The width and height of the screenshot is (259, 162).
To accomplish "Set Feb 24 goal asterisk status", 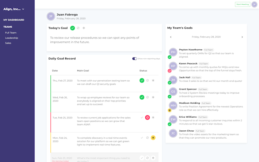I will click(153, 138).
